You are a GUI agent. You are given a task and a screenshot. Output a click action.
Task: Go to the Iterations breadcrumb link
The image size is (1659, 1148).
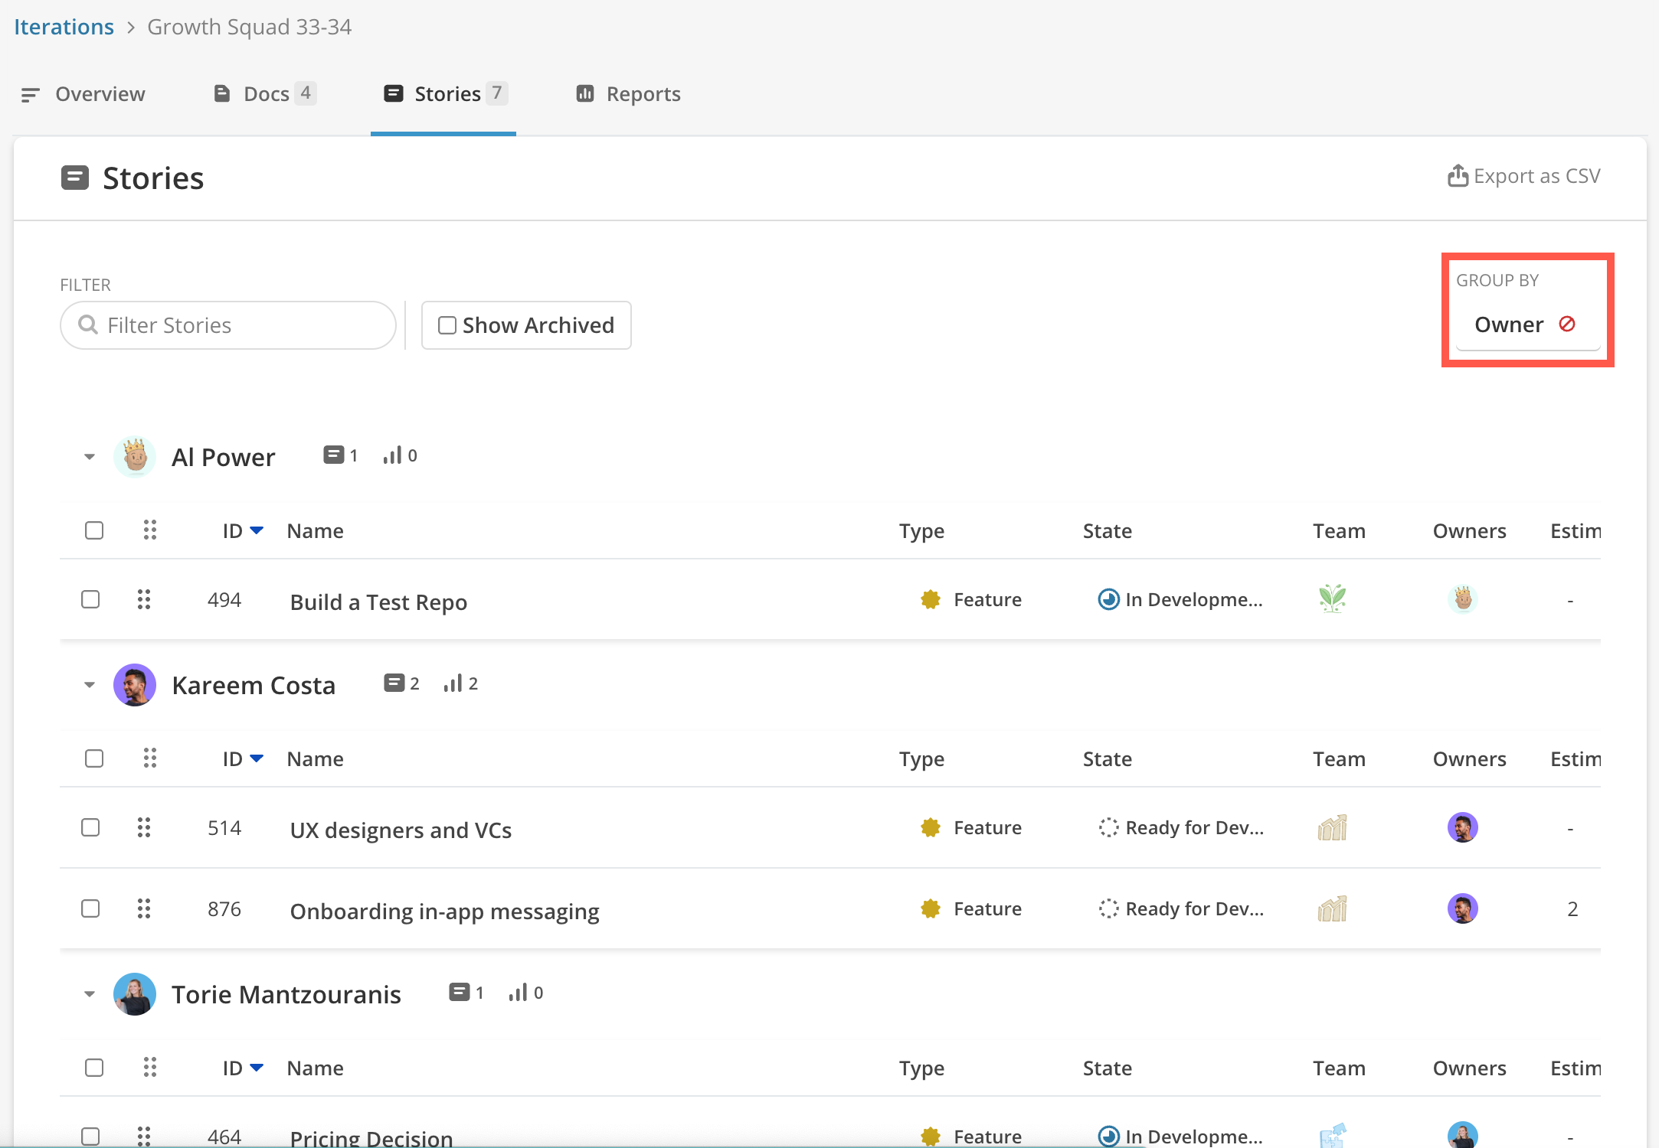click(64, 27)
